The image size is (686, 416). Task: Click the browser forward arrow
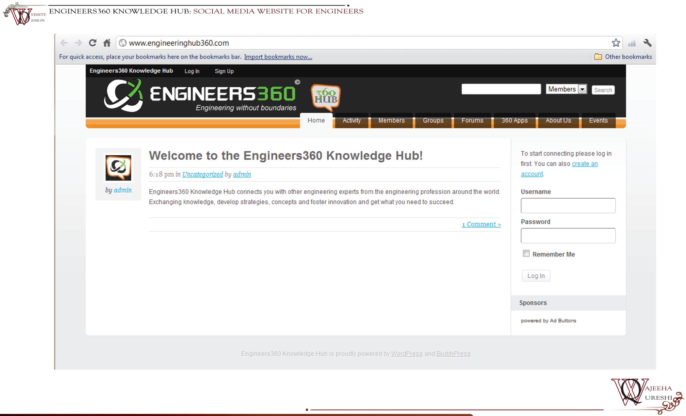pyautogui.click(x=78, y=43)
